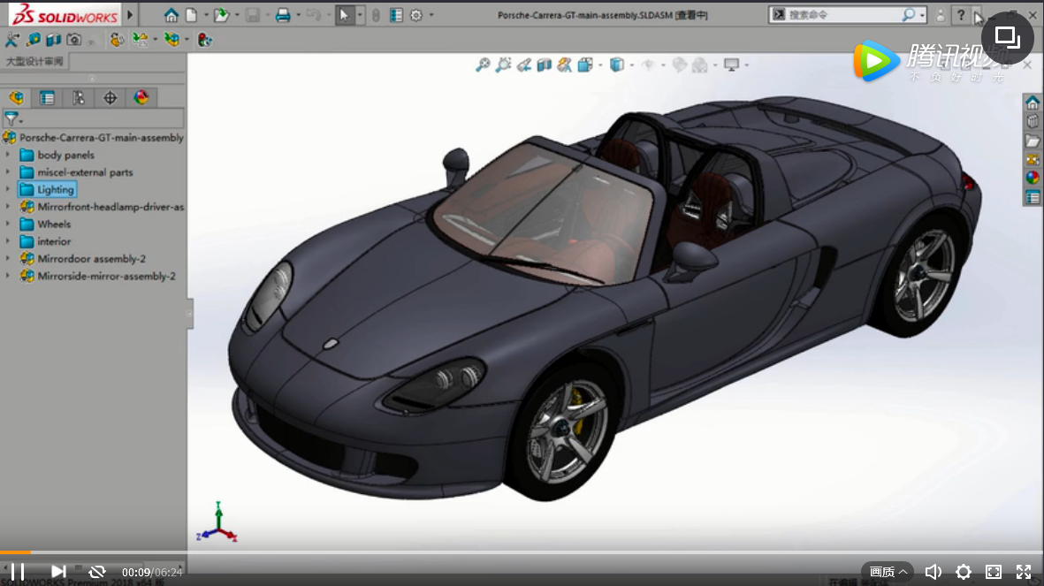This screenshot has width=1044, height=586.
Task: Collapse the feature tree panel handle
Action: 190,313
